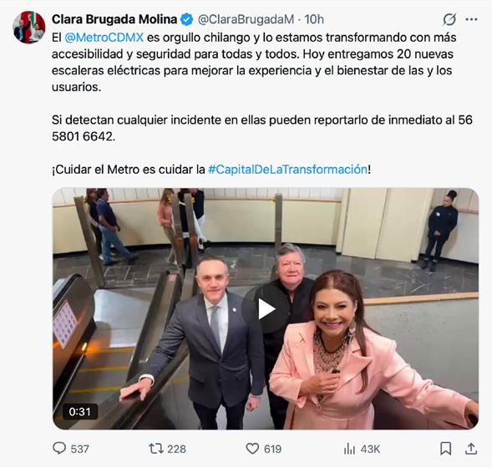Open the three-dot more options menu

471,19
